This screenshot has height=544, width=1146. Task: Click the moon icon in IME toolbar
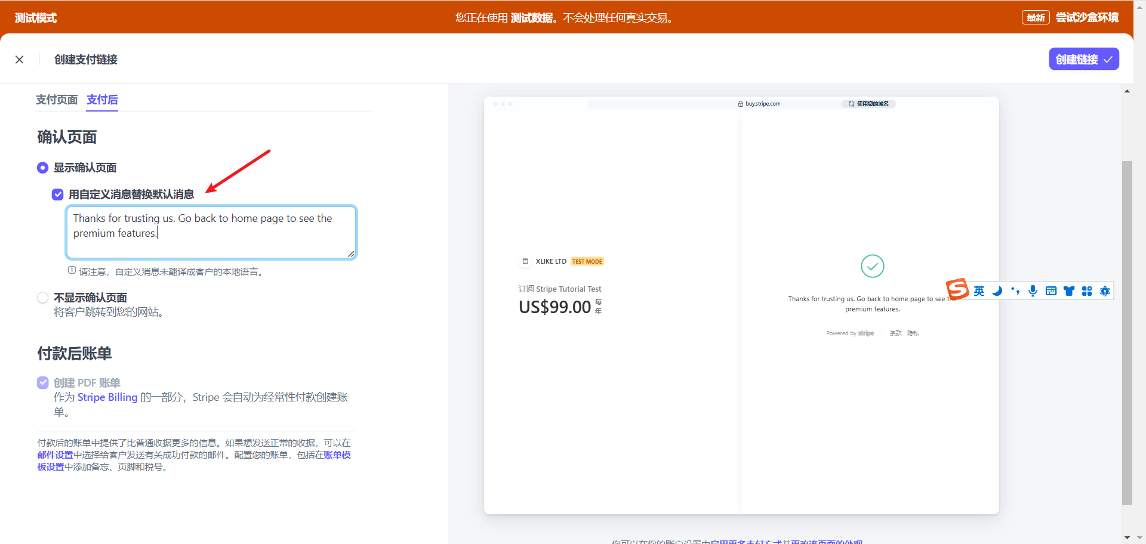997,291
